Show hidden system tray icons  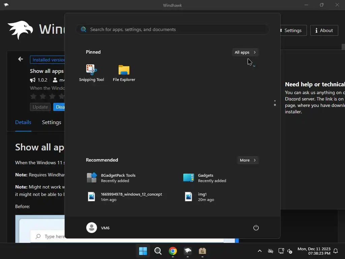click(260, 251)
